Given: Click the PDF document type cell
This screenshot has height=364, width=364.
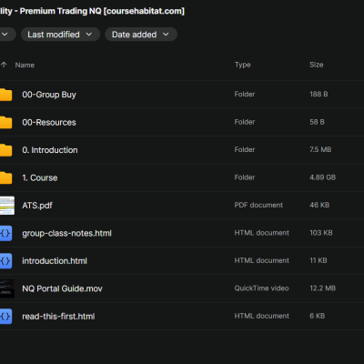Looking at the screenshot, I should [258, 205].
